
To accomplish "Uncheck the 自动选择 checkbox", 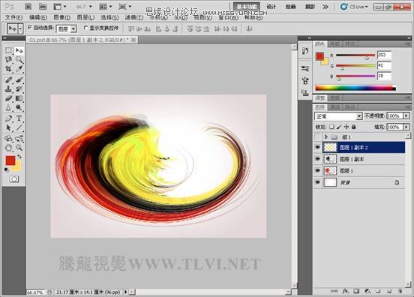I will click(x=29, y=27).
